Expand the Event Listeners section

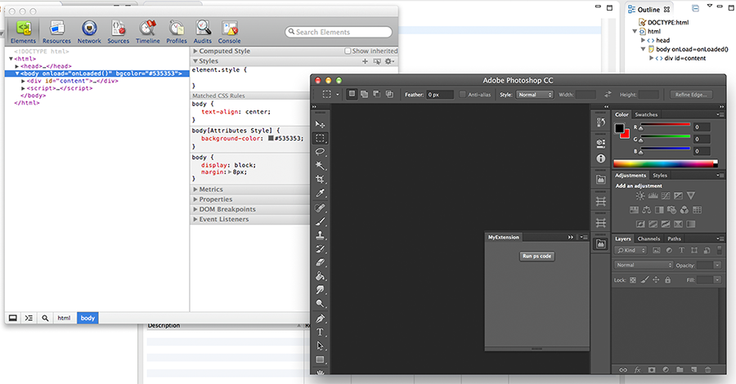point(195,219)
